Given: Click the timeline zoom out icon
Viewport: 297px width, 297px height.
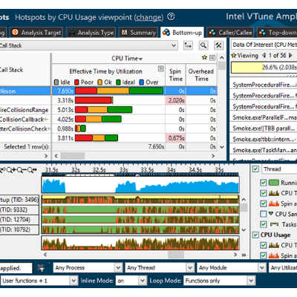Looking at the screenshot, I should 22,170.
